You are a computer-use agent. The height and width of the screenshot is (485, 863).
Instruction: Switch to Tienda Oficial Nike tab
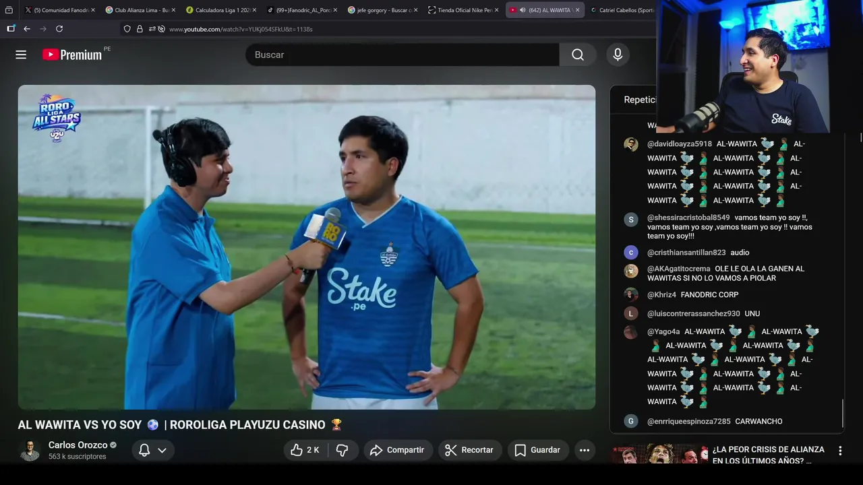(x=464, y=10)
